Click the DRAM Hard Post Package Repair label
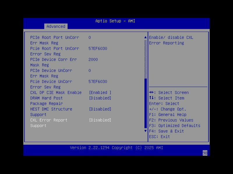Image resolution: width=233 pixels, height=174 pixels. (x=47, y=101)
